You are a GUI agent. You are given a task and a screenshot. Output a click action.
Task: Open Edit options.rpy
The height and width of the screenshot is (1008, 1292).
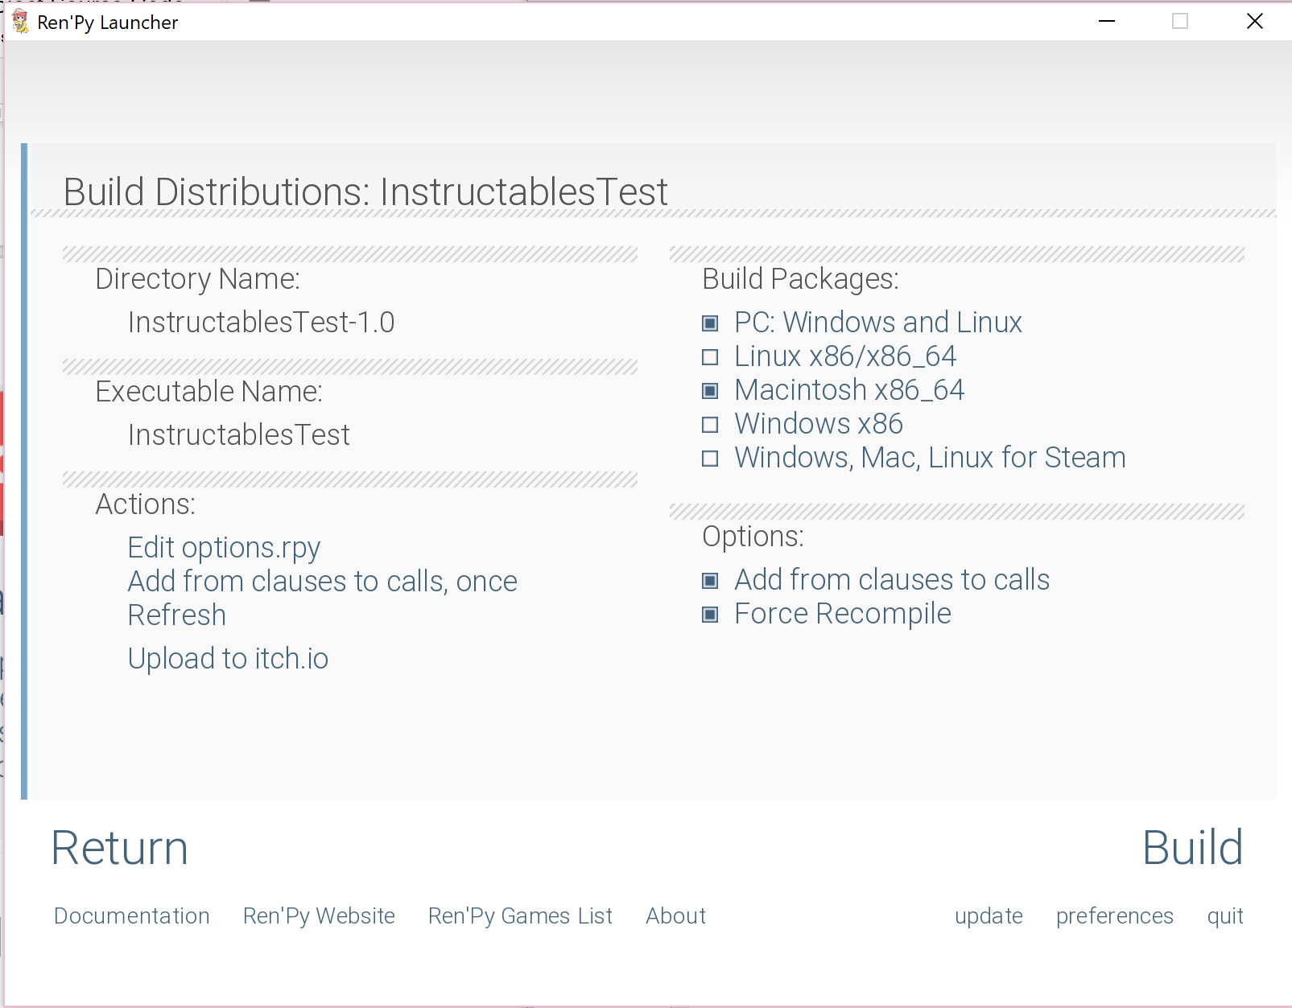[223, 547]
